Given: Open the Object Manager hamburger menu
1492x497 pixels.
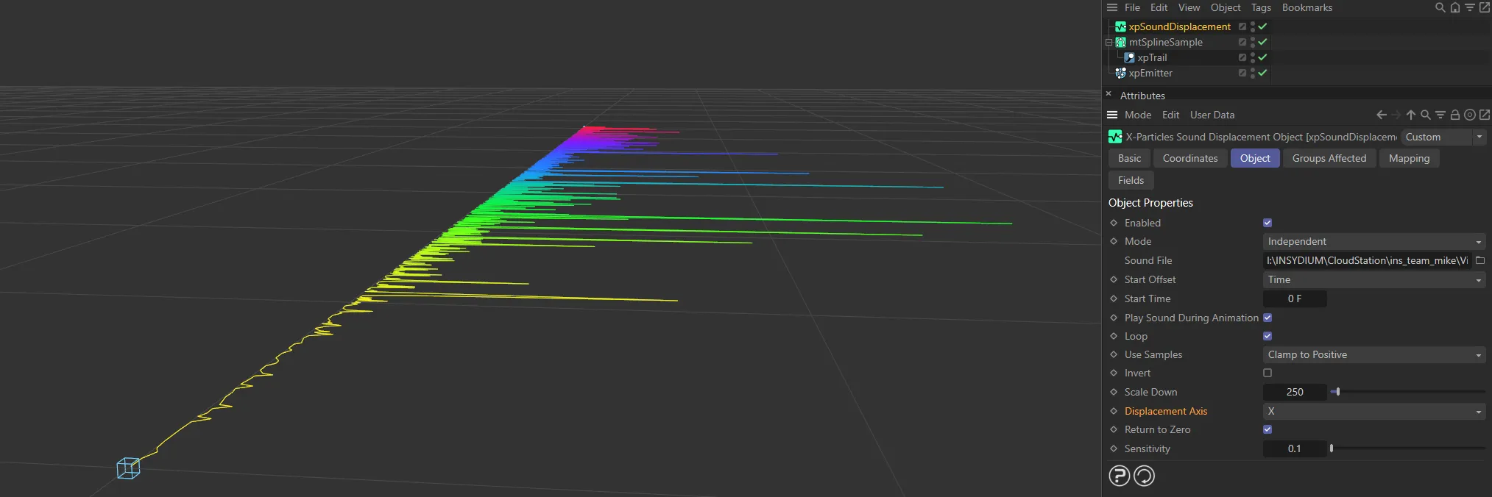Looking at the screenshot, I should (x=1112, y=7).
